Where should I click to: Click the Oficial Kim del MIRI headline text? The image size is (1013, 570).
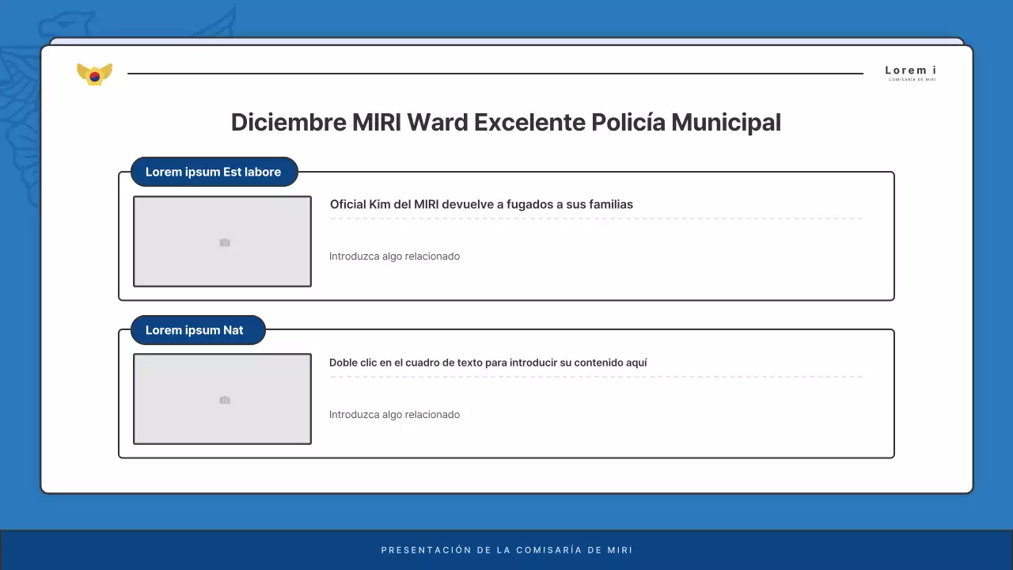tap(481, 204)
